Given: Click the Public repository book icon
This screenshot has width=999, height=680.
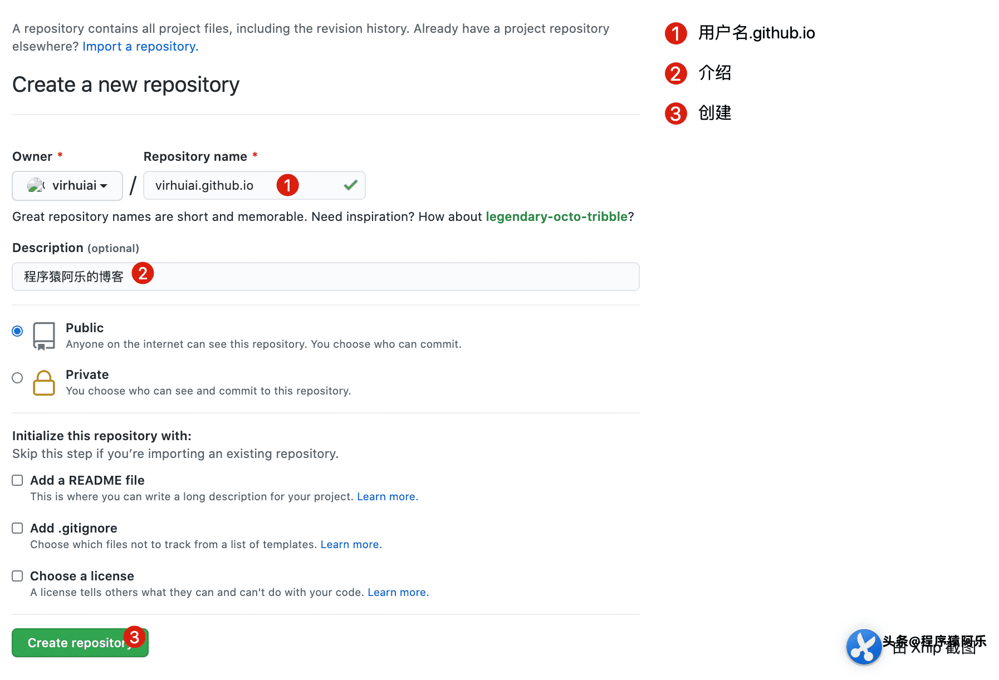Looking at the screenshot, I should click(43, 336).
